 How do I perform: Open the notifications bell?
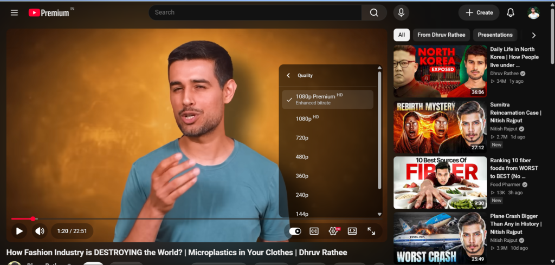pyautogui.click(x=511, y=13)
